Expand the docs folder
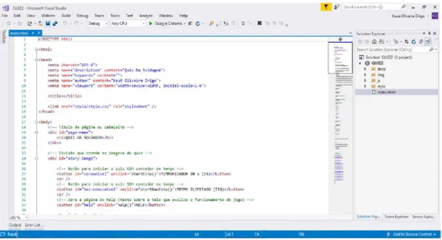The width and height of the screenshot is (442, 240). [365, 69]
